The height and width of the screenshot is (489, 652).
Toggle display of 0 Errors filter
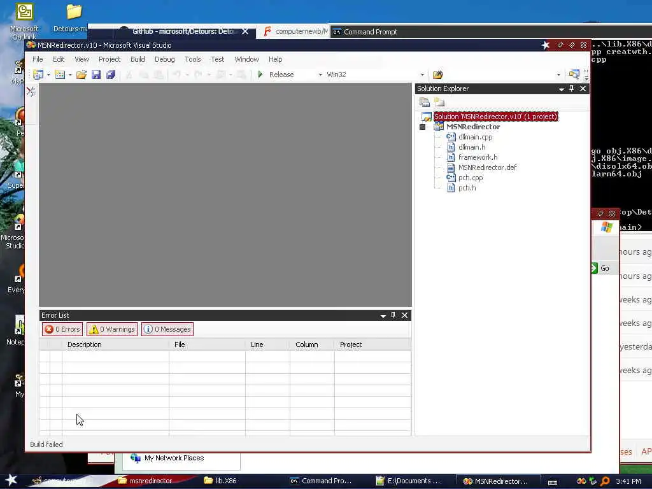tap(62, 329)
